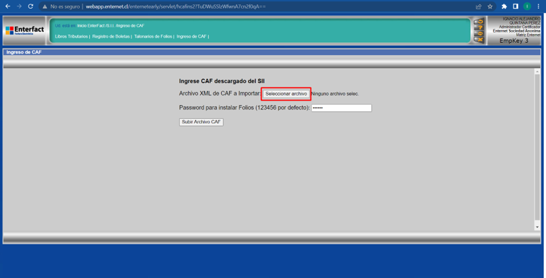Reload the page with the browser refresh button
This screenshot has height=278, width=546.
point(29,7)
